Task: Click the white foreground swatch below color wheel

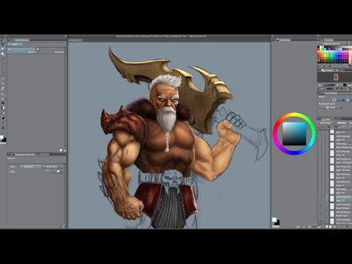Action: pos(274,219)
